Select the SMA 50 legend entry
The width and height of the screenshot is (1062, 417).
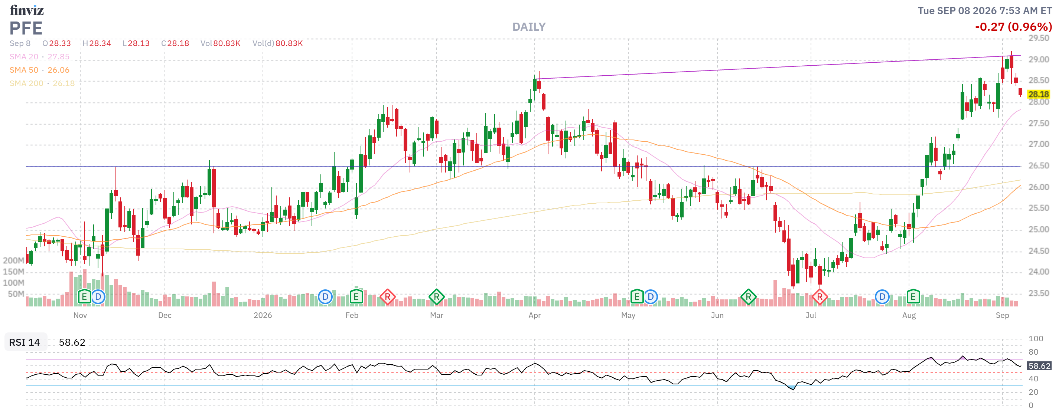40,70
